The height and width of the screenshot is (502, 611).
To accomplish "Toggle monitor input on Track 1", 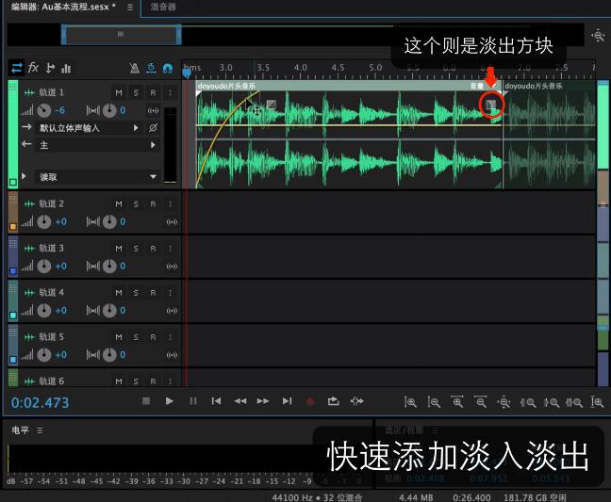I will (x=170, y=92).
